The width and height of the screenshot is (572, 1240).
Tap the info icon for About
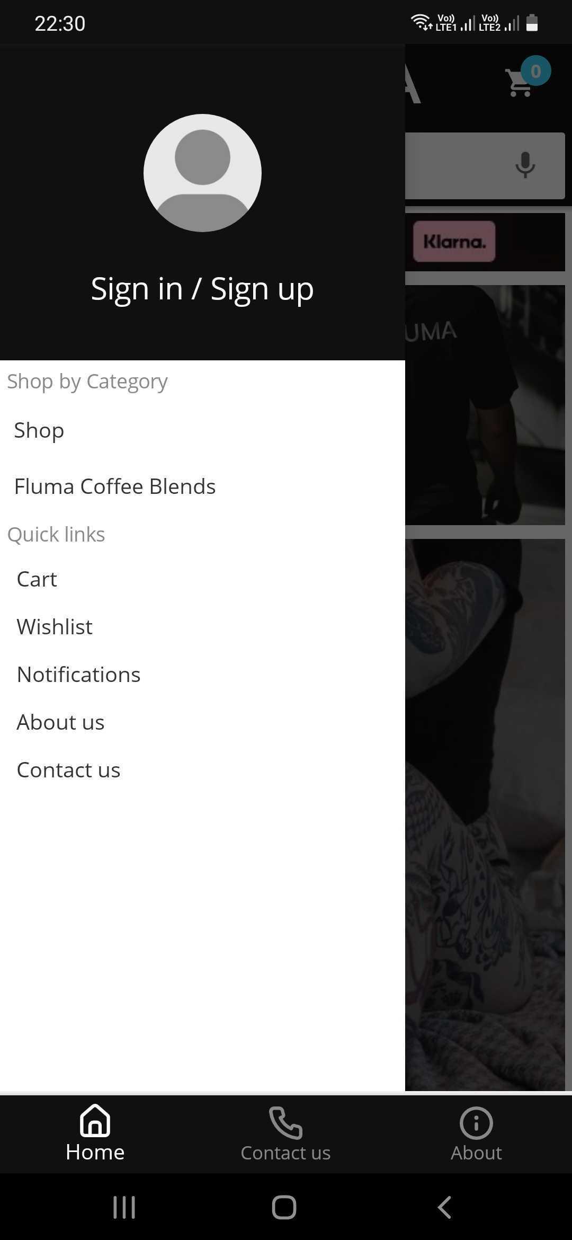476,1122
